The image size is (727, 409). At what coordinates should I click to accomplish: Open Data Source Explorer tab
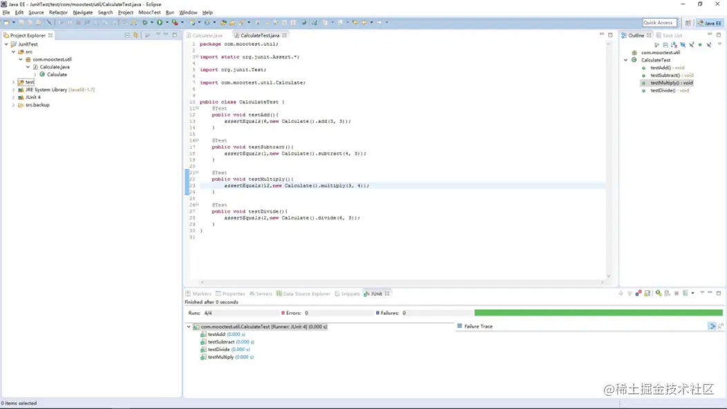point(303,294)
